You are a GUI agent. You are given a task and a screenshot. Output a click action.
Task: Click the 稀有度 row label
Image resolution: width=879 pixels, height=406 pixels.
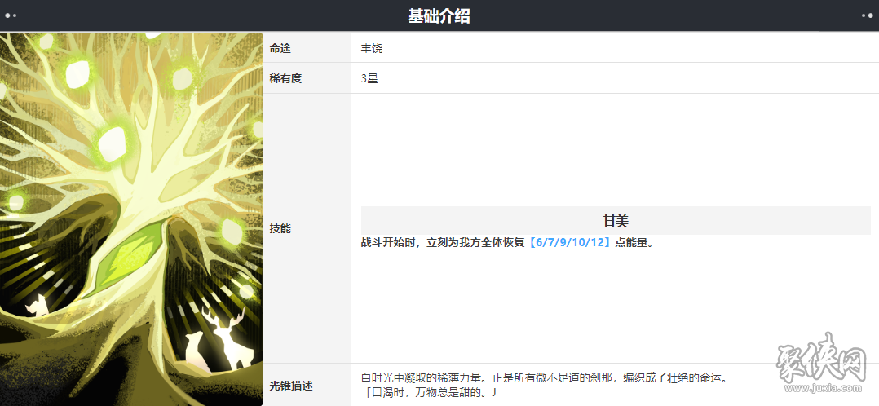[286, 78]
